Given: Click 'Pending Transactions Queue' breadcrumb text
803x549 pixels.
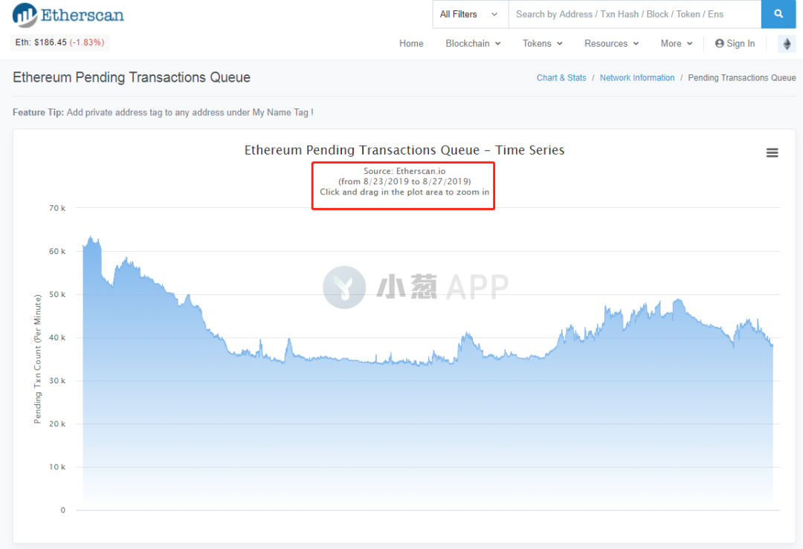Looking at the screenshot, I should (741, 78).
